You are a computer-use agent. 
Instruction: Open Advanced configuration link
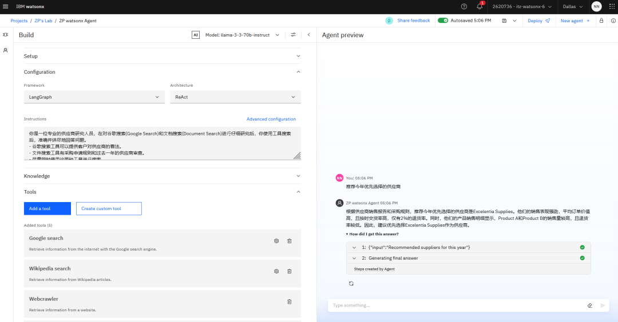(x=271, y=119)
